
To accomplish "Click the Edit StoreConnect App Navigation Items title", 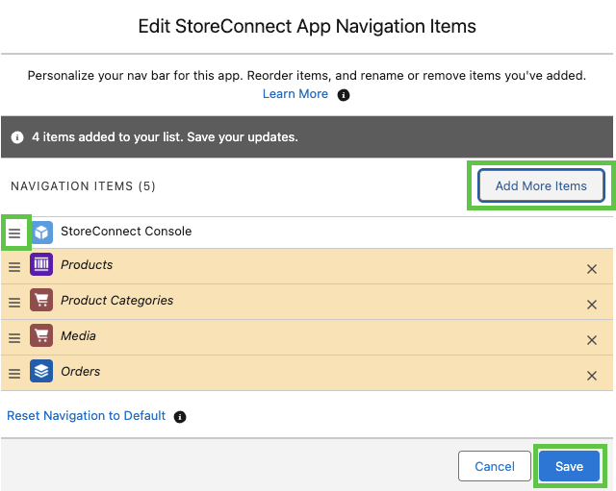I will click(307, 26).
